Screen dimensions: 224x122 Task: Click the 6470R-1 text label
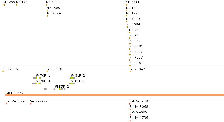[x=43, y=76]
